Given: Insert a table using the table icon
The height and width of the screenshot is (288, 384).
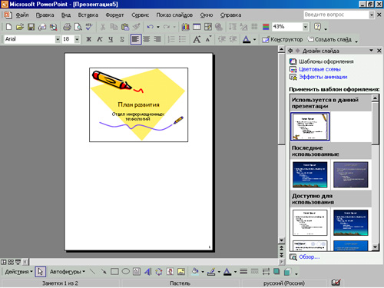Looking at the screenshot, I should (197, 27).
